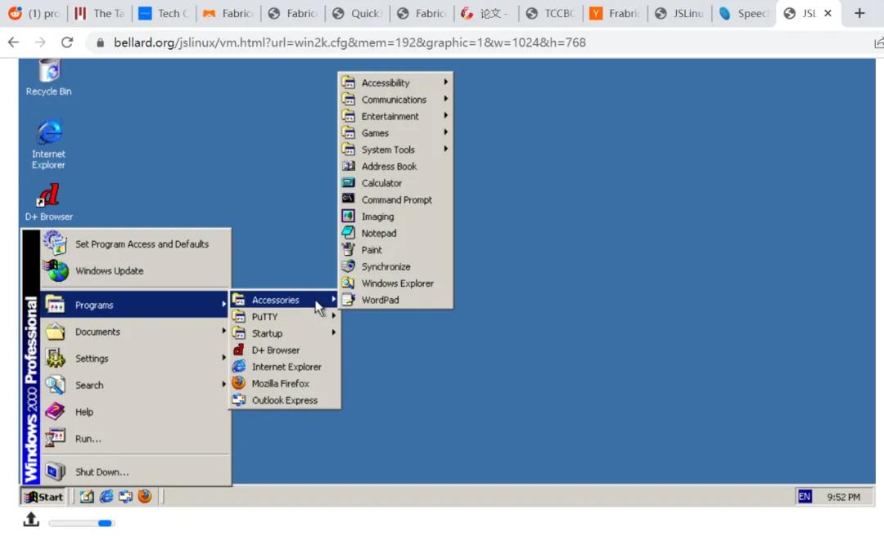Switch to the Tech browser tab
This screenshot has width=884, height=536.
pyautogui.click(x=165, y=14)
